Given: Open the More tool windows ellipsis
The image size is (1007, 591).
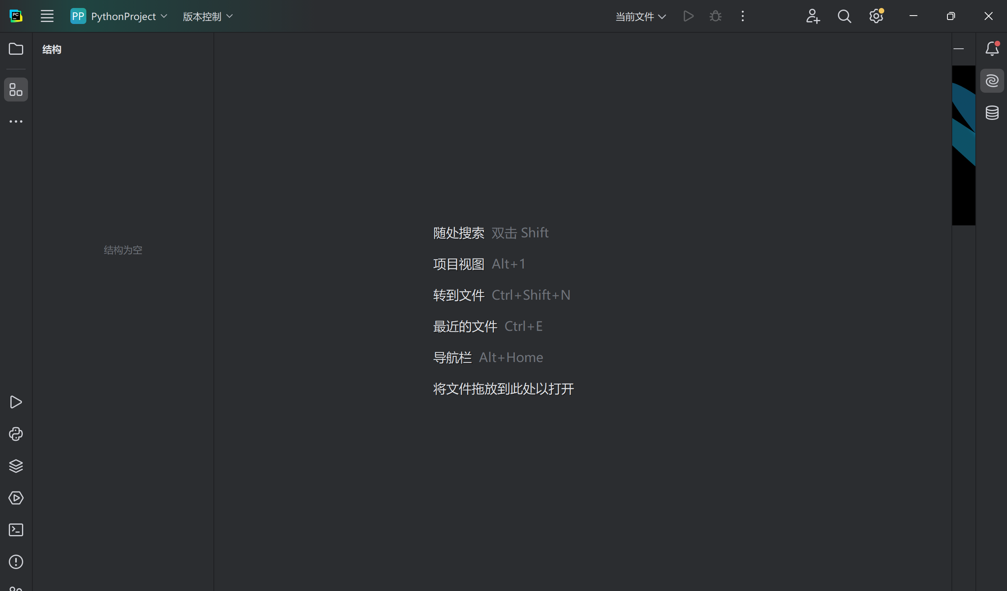Looking at the screenshot, I should tap(16, 121).
